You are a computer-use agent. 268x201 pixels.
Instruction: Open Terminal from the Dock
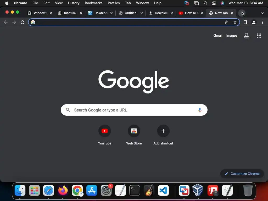tap(135, 191)
